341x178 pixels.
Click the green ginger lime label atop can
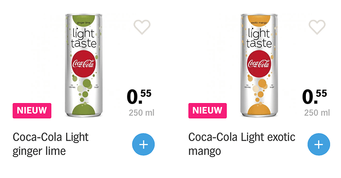click(84, 21)
